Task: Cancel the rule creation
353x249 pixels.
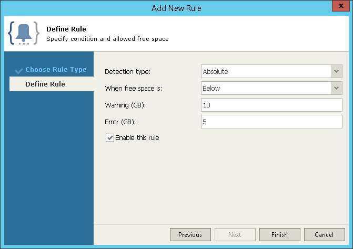Action: [x=324, y=234]
